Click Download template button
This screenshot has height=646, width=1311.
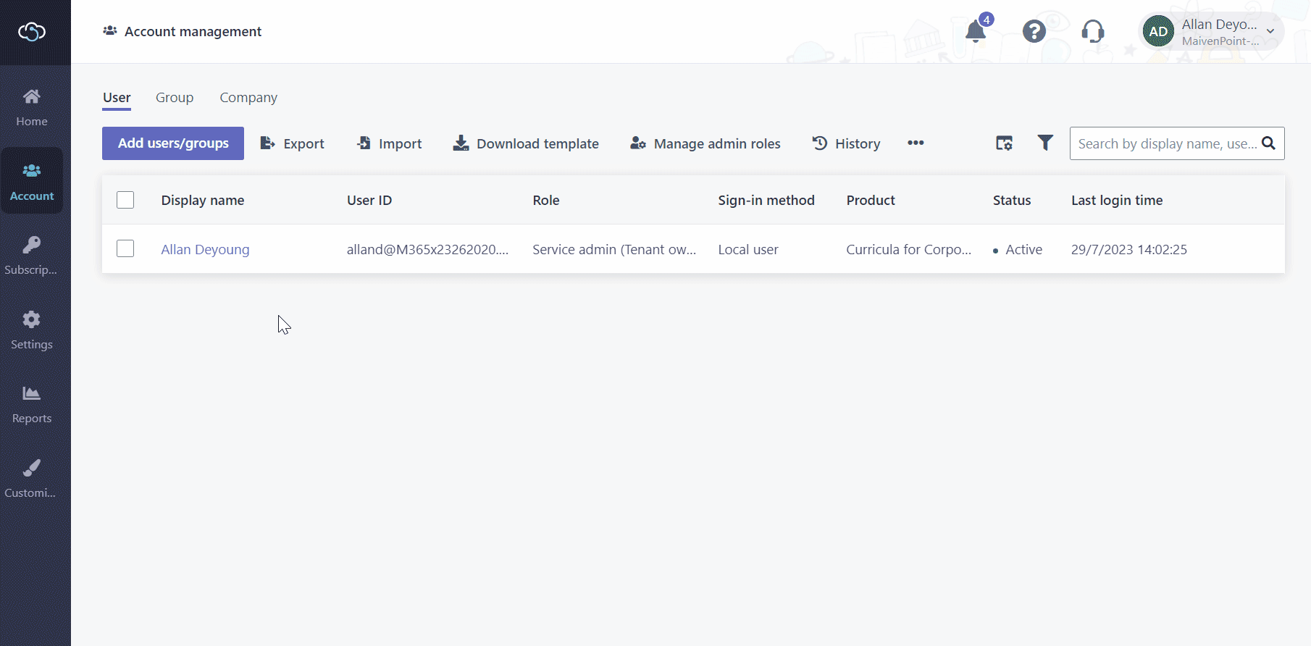point(527,143)
